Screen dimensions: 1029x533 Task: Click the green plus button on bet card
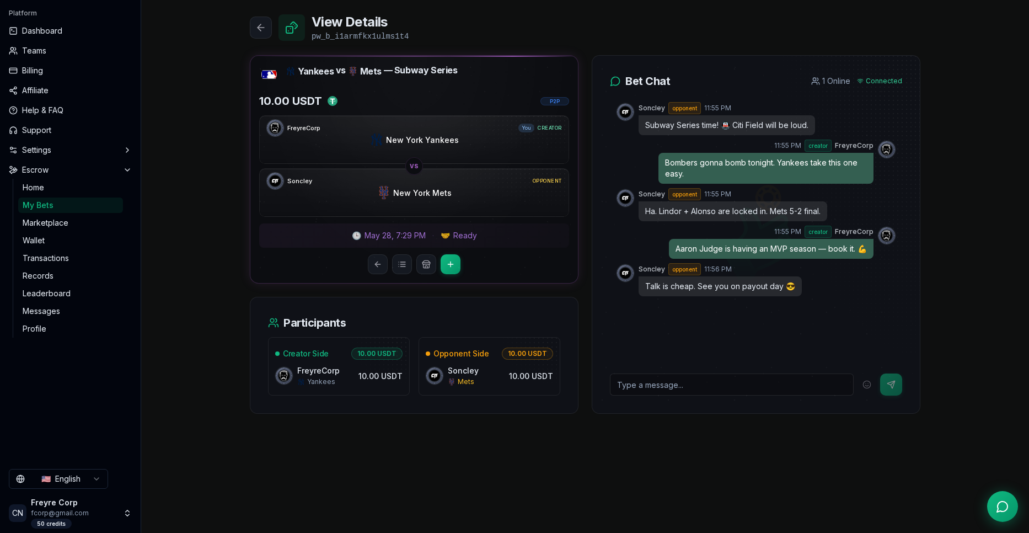pyautogui.click(x=451, y=264)
